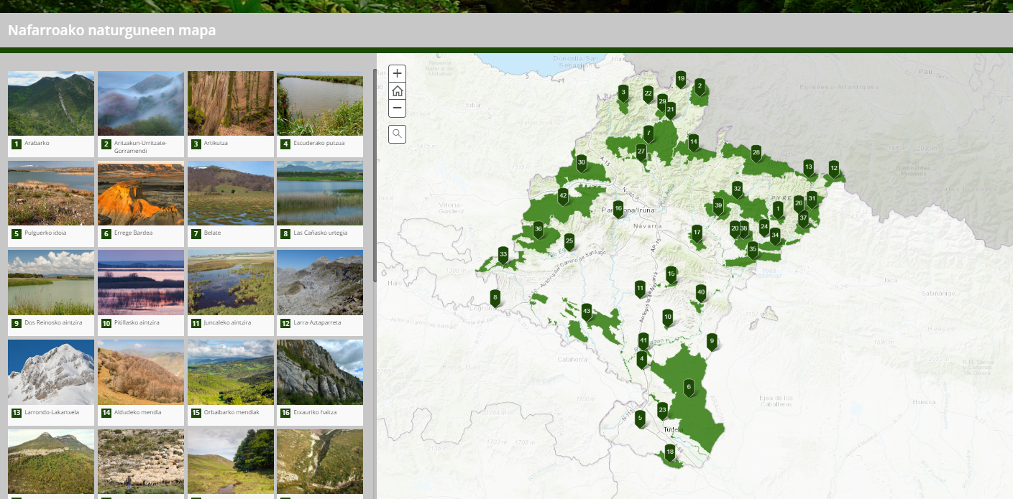The image size is (1013, 499).
Task: Select map marker number 3
Action: pyautogui.click(x=623, y=93)
